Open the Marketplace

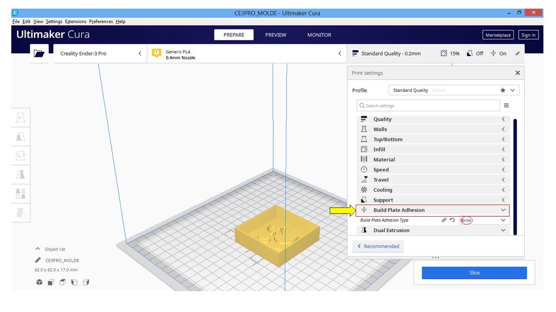(x=498, y=35)
